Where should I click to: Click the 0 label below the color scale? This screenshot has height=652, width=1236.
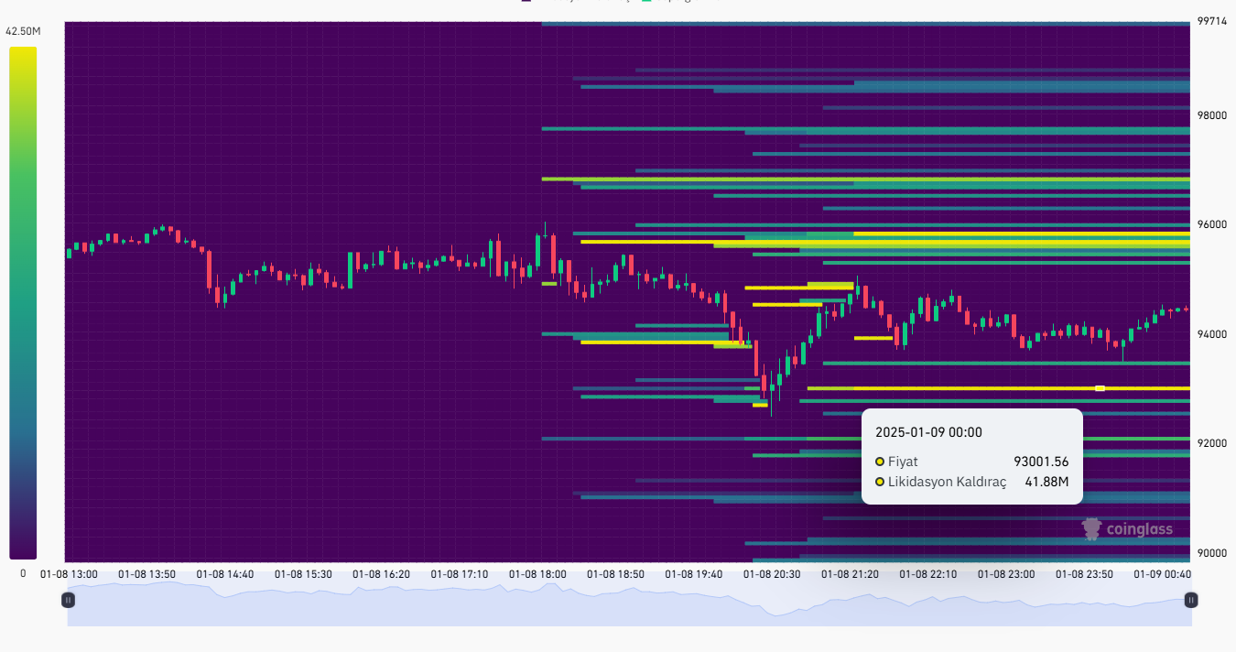click(x=23, y=573)
